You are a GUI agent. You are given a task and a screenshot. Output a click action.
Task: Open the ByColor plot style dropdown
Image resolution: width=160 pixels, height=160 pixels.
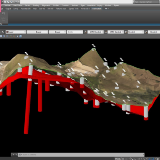(x=75, y=32)
